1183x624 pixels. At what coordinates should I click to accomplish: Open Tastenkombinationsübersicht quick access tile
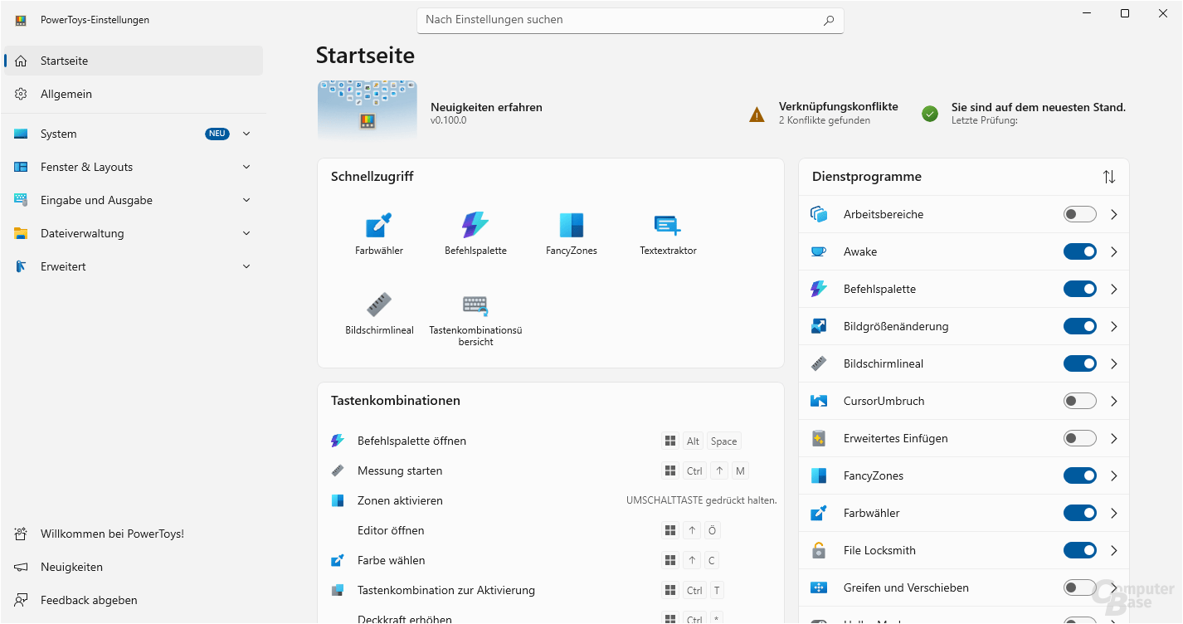tap(475, 318)
